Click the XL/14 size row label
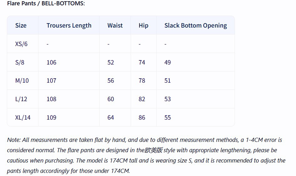Viewport: 296px width, 176px height. point(23,118)
